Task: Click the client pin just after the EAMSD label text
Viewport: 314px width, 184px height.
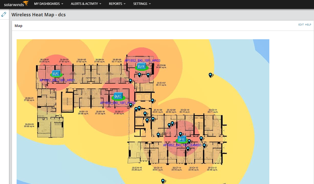Action: tap(204, 146)
